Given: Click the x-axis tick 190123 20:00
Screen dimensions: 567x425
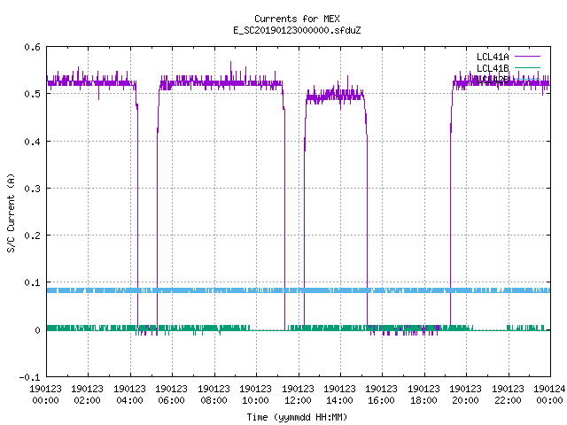Looking at the screenshot, I should click(466, 395).
